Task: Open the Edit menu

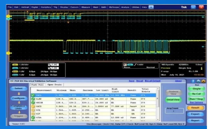Action: point(16,7)
